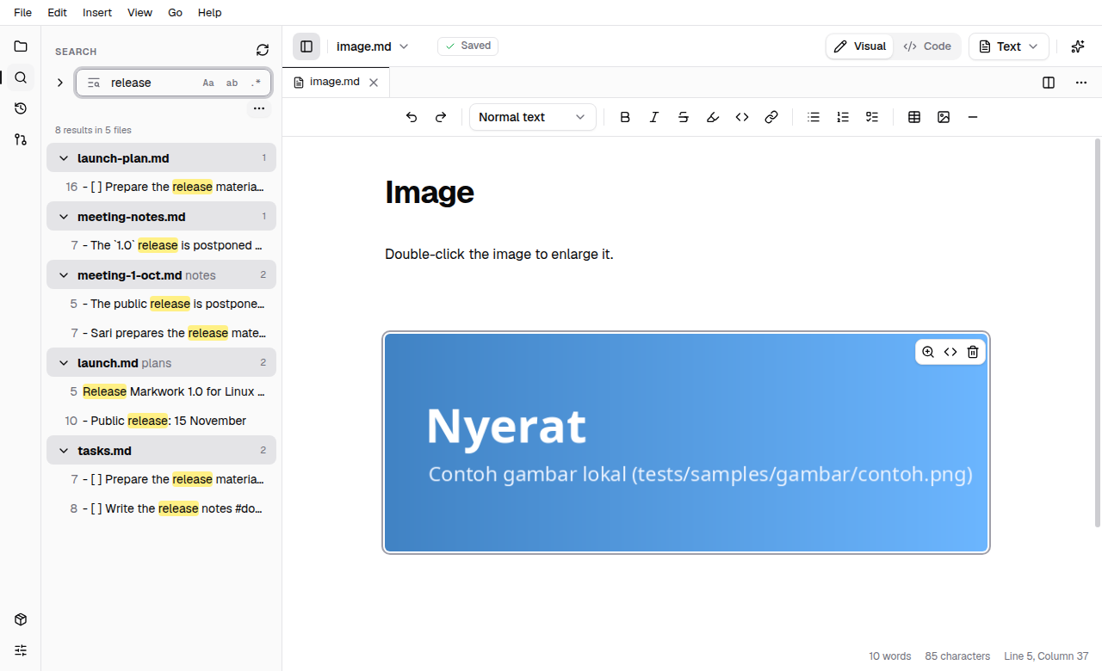The image size is (1102, 671).
Task: Open the Normal text style dropdown
Action: [x=533, y=117]
